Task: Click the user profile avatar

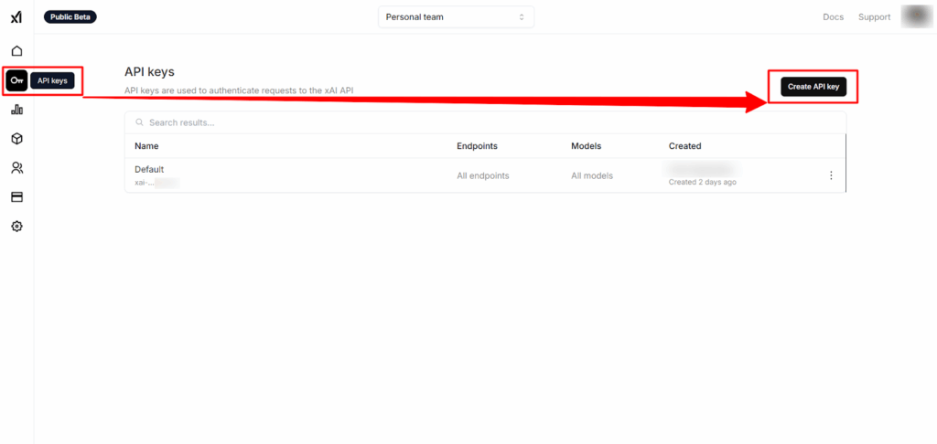Action: (915, 16)
